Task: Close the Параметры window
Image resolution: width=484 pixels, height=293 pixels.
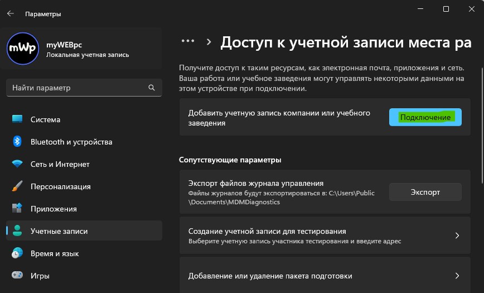Action: coord(471,9)
